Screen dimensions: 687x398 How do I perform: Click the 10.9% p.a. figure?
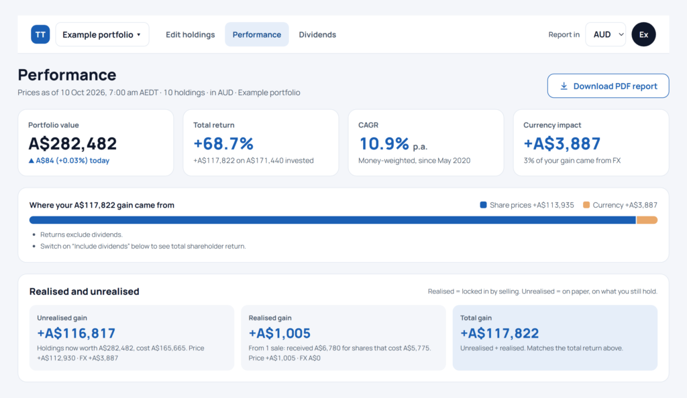(393, 143)
